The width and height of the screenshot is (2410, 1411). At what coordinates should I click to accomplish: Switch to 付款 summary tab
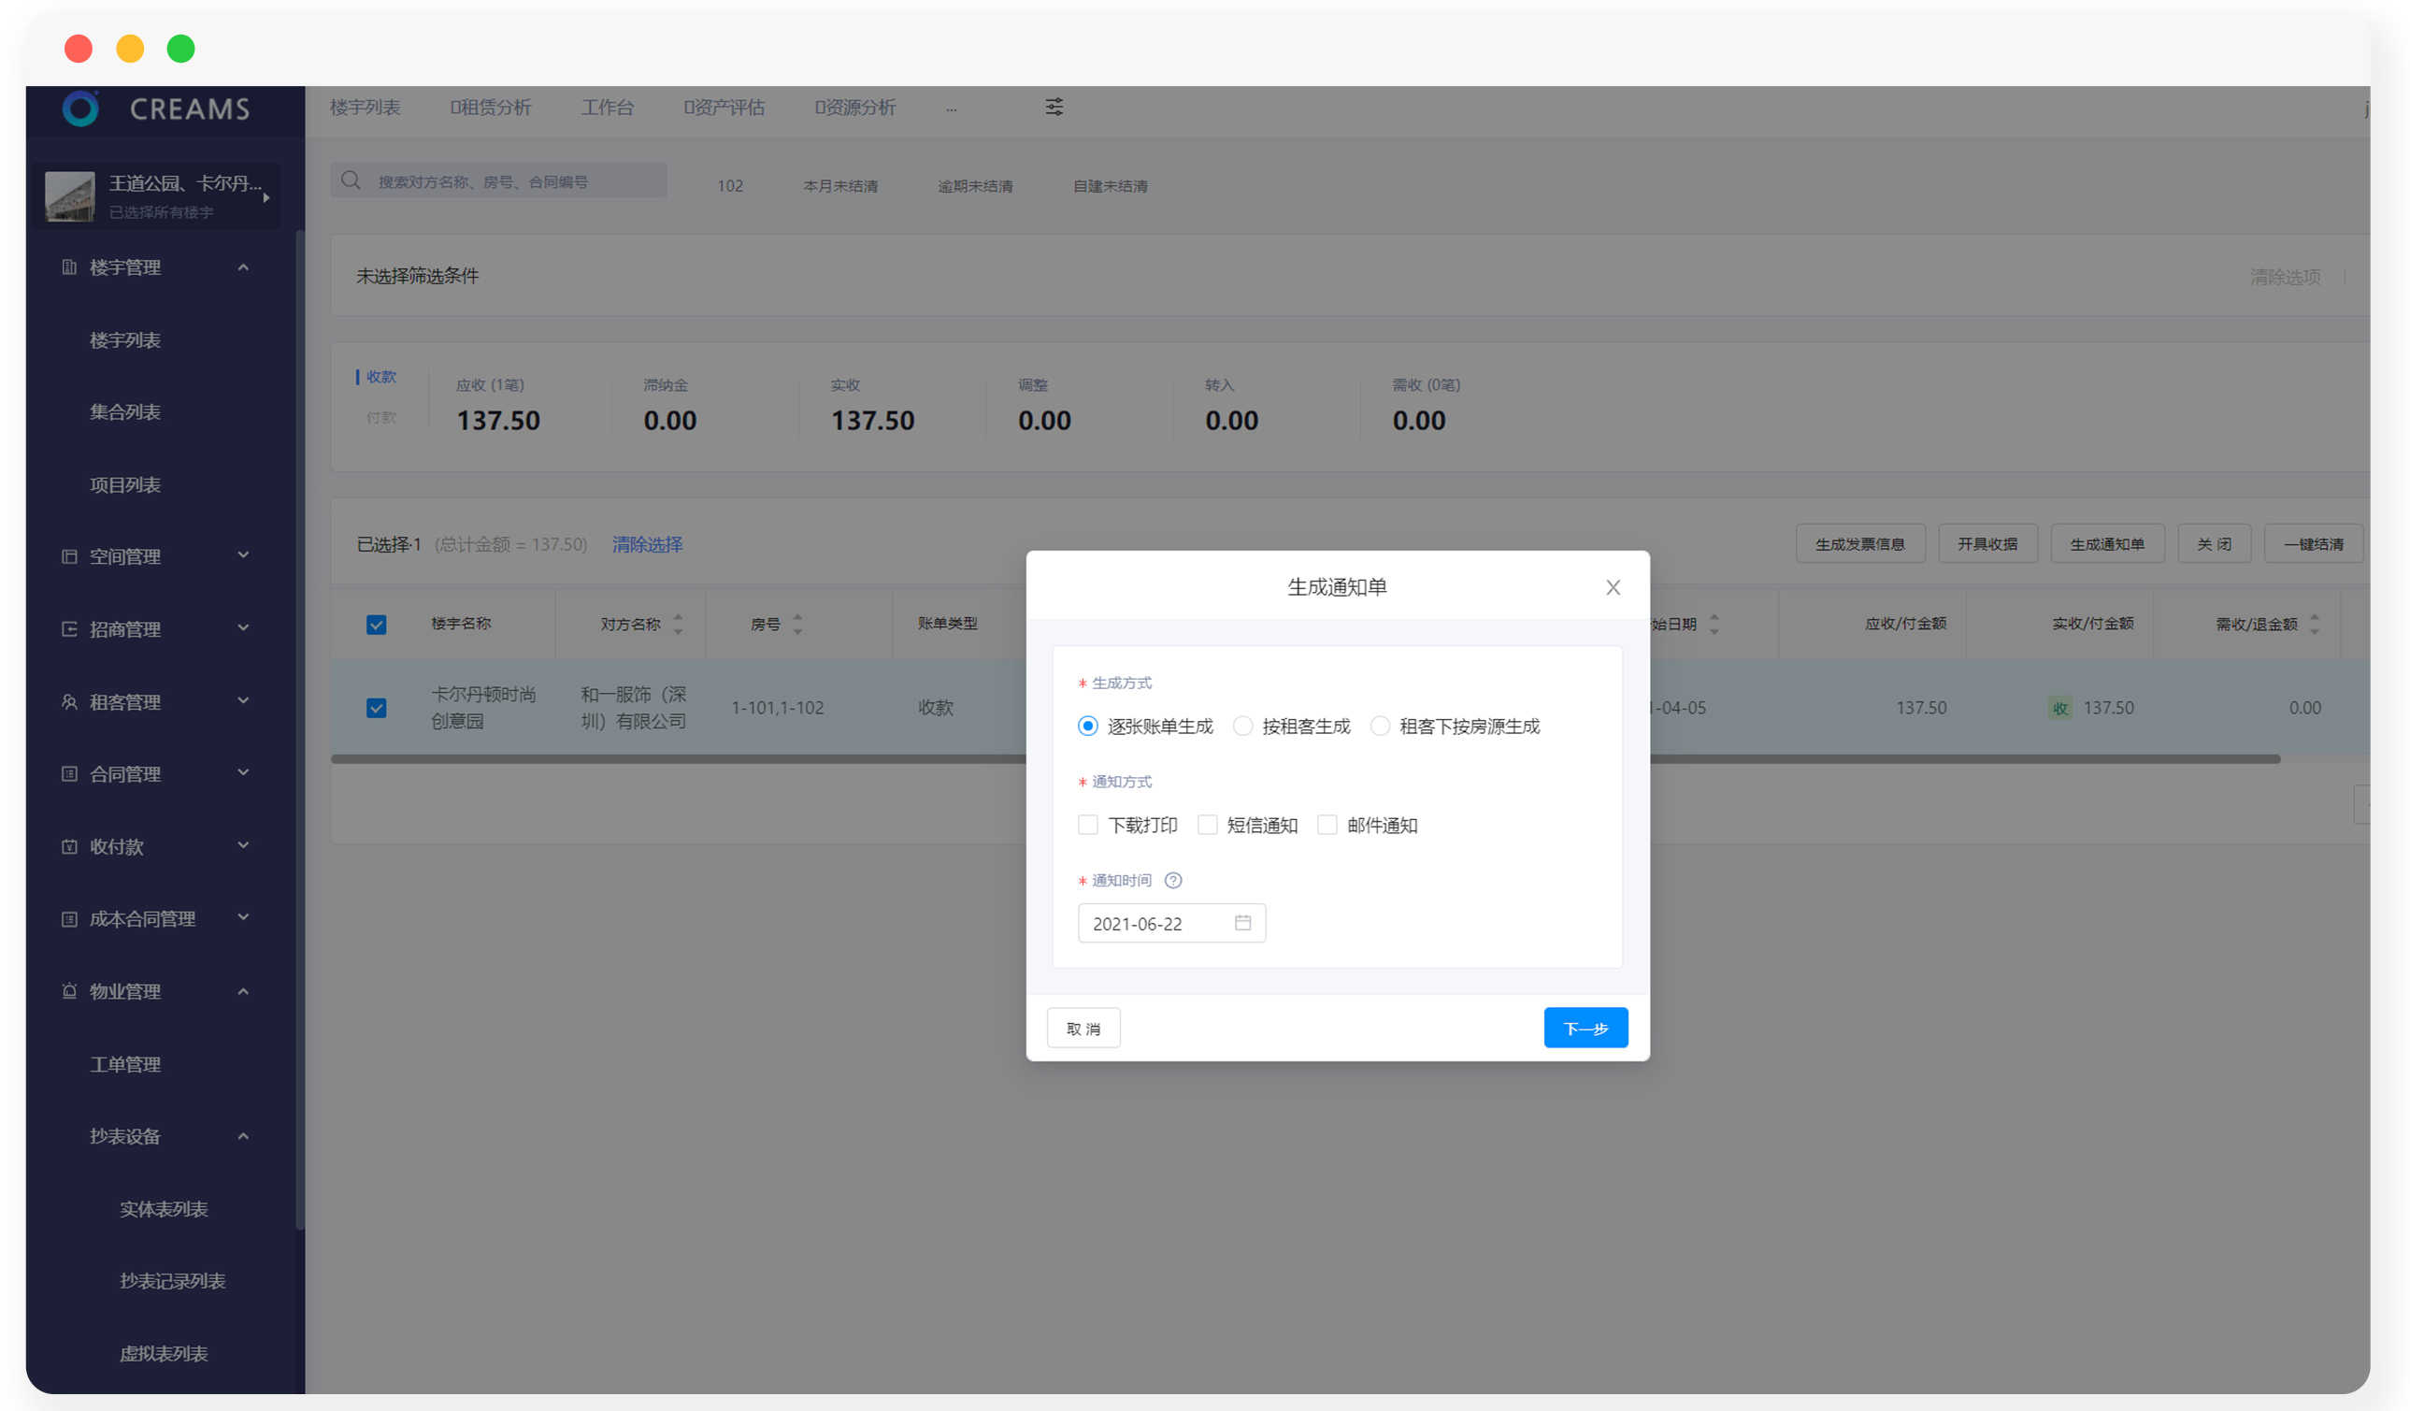[380, 418]
